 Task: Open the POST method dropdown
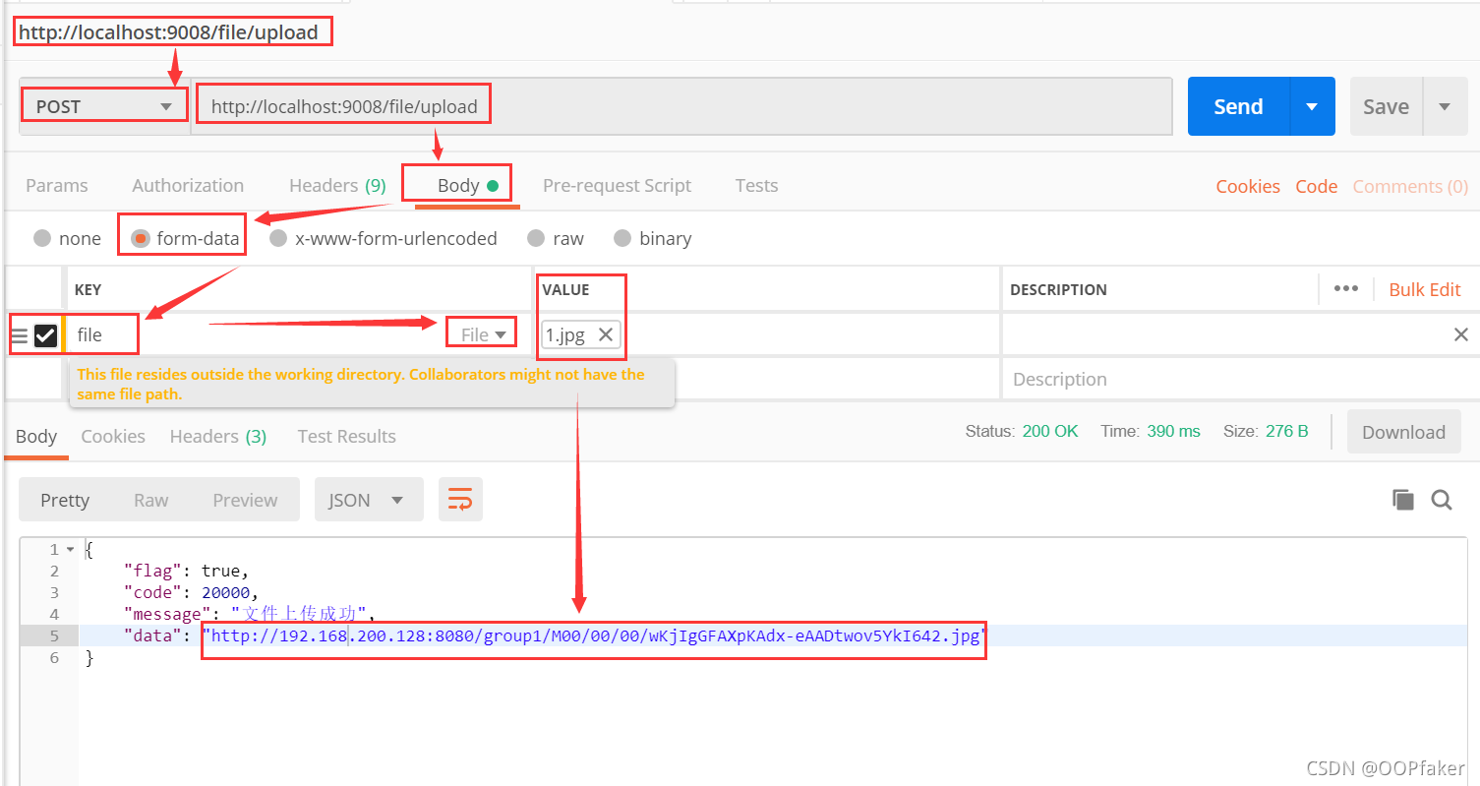coord(103,103)
